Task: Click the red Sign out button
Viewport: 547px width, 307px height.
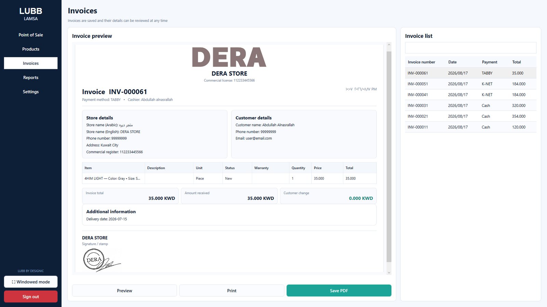Action: (31, 296)
